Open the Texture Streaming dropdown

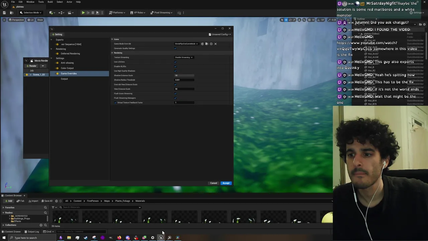(x=184, y=58)
